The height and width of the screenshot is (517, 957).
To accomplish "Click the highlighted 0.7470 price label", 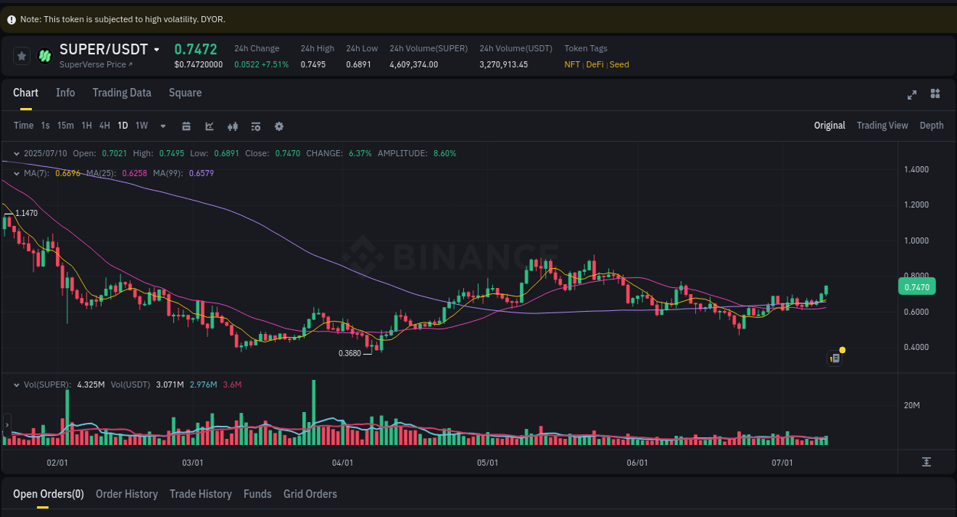I will (916, 286).
